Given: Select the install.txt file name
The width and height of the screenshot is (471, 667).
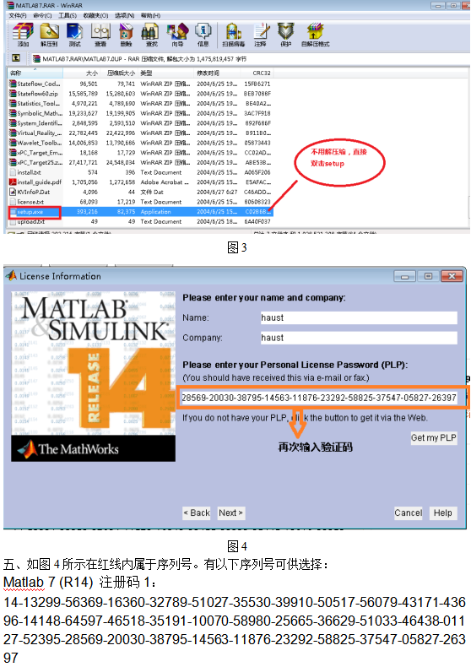Looking at the screenshot, I should pos(29,172).
